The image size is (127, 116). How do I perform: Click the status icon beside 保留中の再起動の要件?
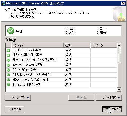9,55
